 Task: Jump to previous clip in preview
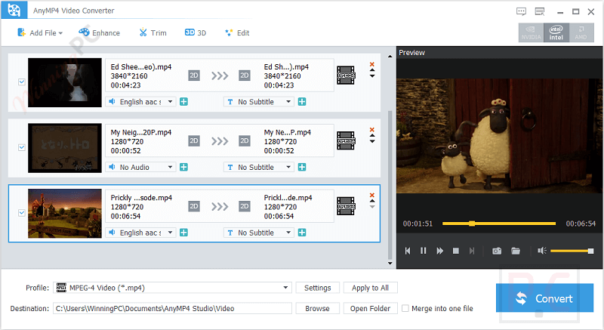click(408, 251)
